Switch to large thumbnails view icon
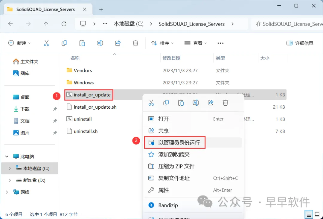Viewport: 323px width, 219px height. pyautogui.click(x=317, y=215)
